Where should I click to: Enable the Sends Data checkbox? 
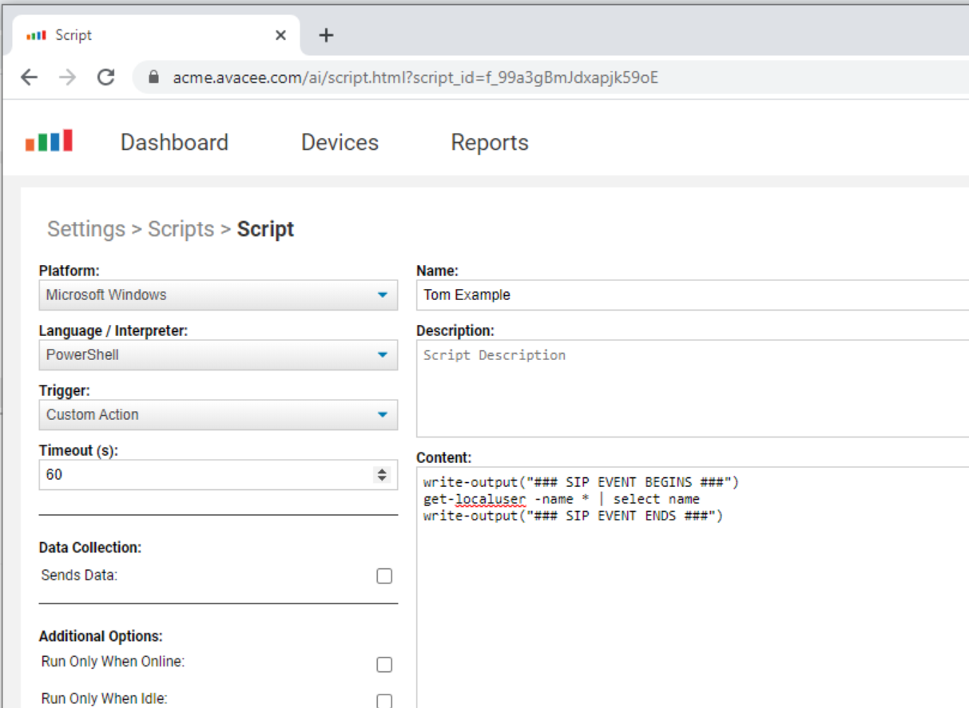384,575
